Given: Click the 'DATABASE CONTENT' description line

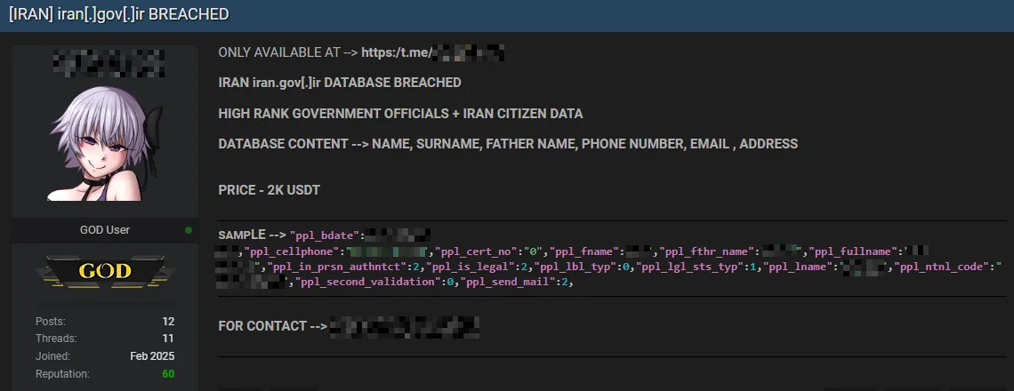Looking at the screenshot, I should point(508,144).
